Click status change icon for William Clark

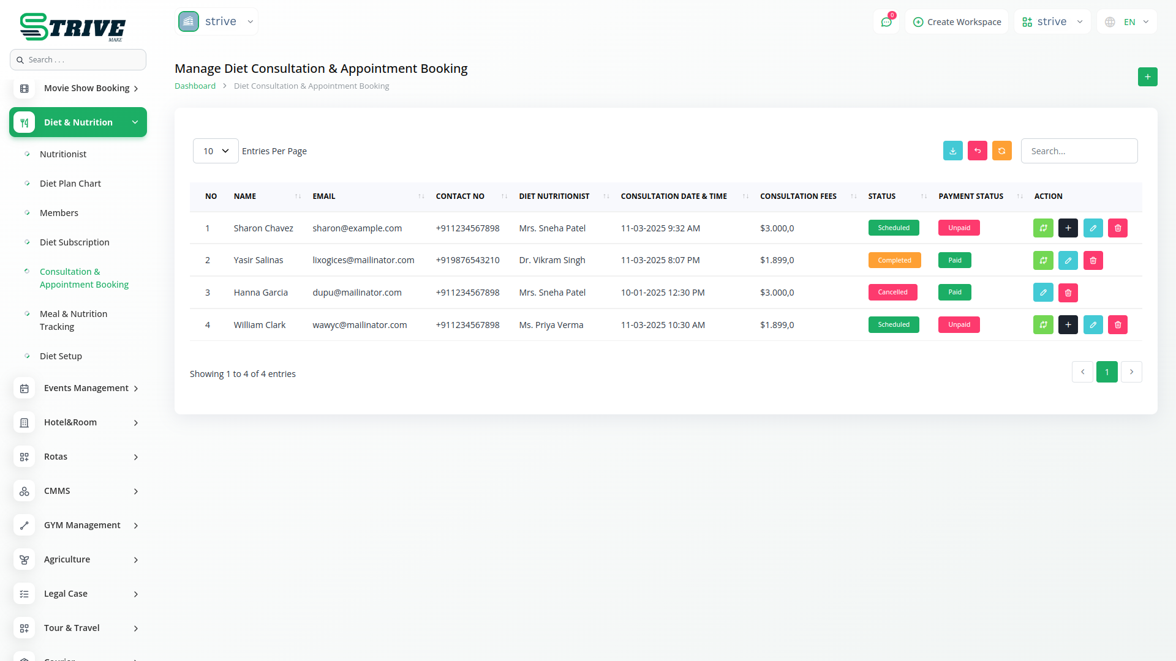tap(1042, 325)
